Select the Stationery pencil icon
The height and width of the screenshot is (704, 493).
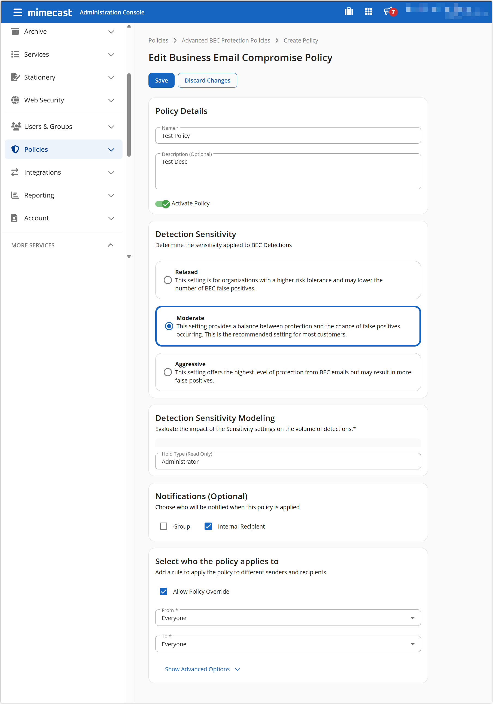click(x=15, y=77)
